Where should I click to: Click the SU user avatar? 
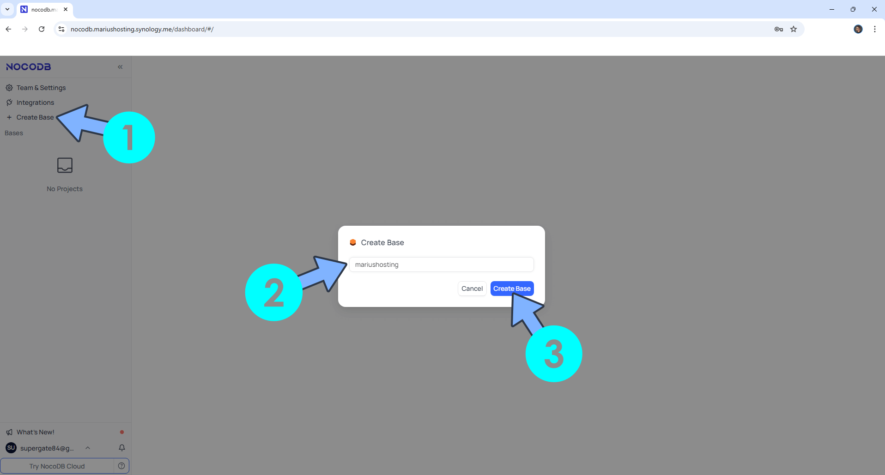[x=11, y=448]
